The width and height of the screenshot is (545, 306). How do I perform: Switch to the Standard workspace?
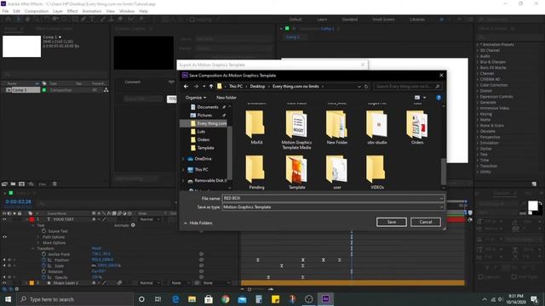(x=350, y=20)
